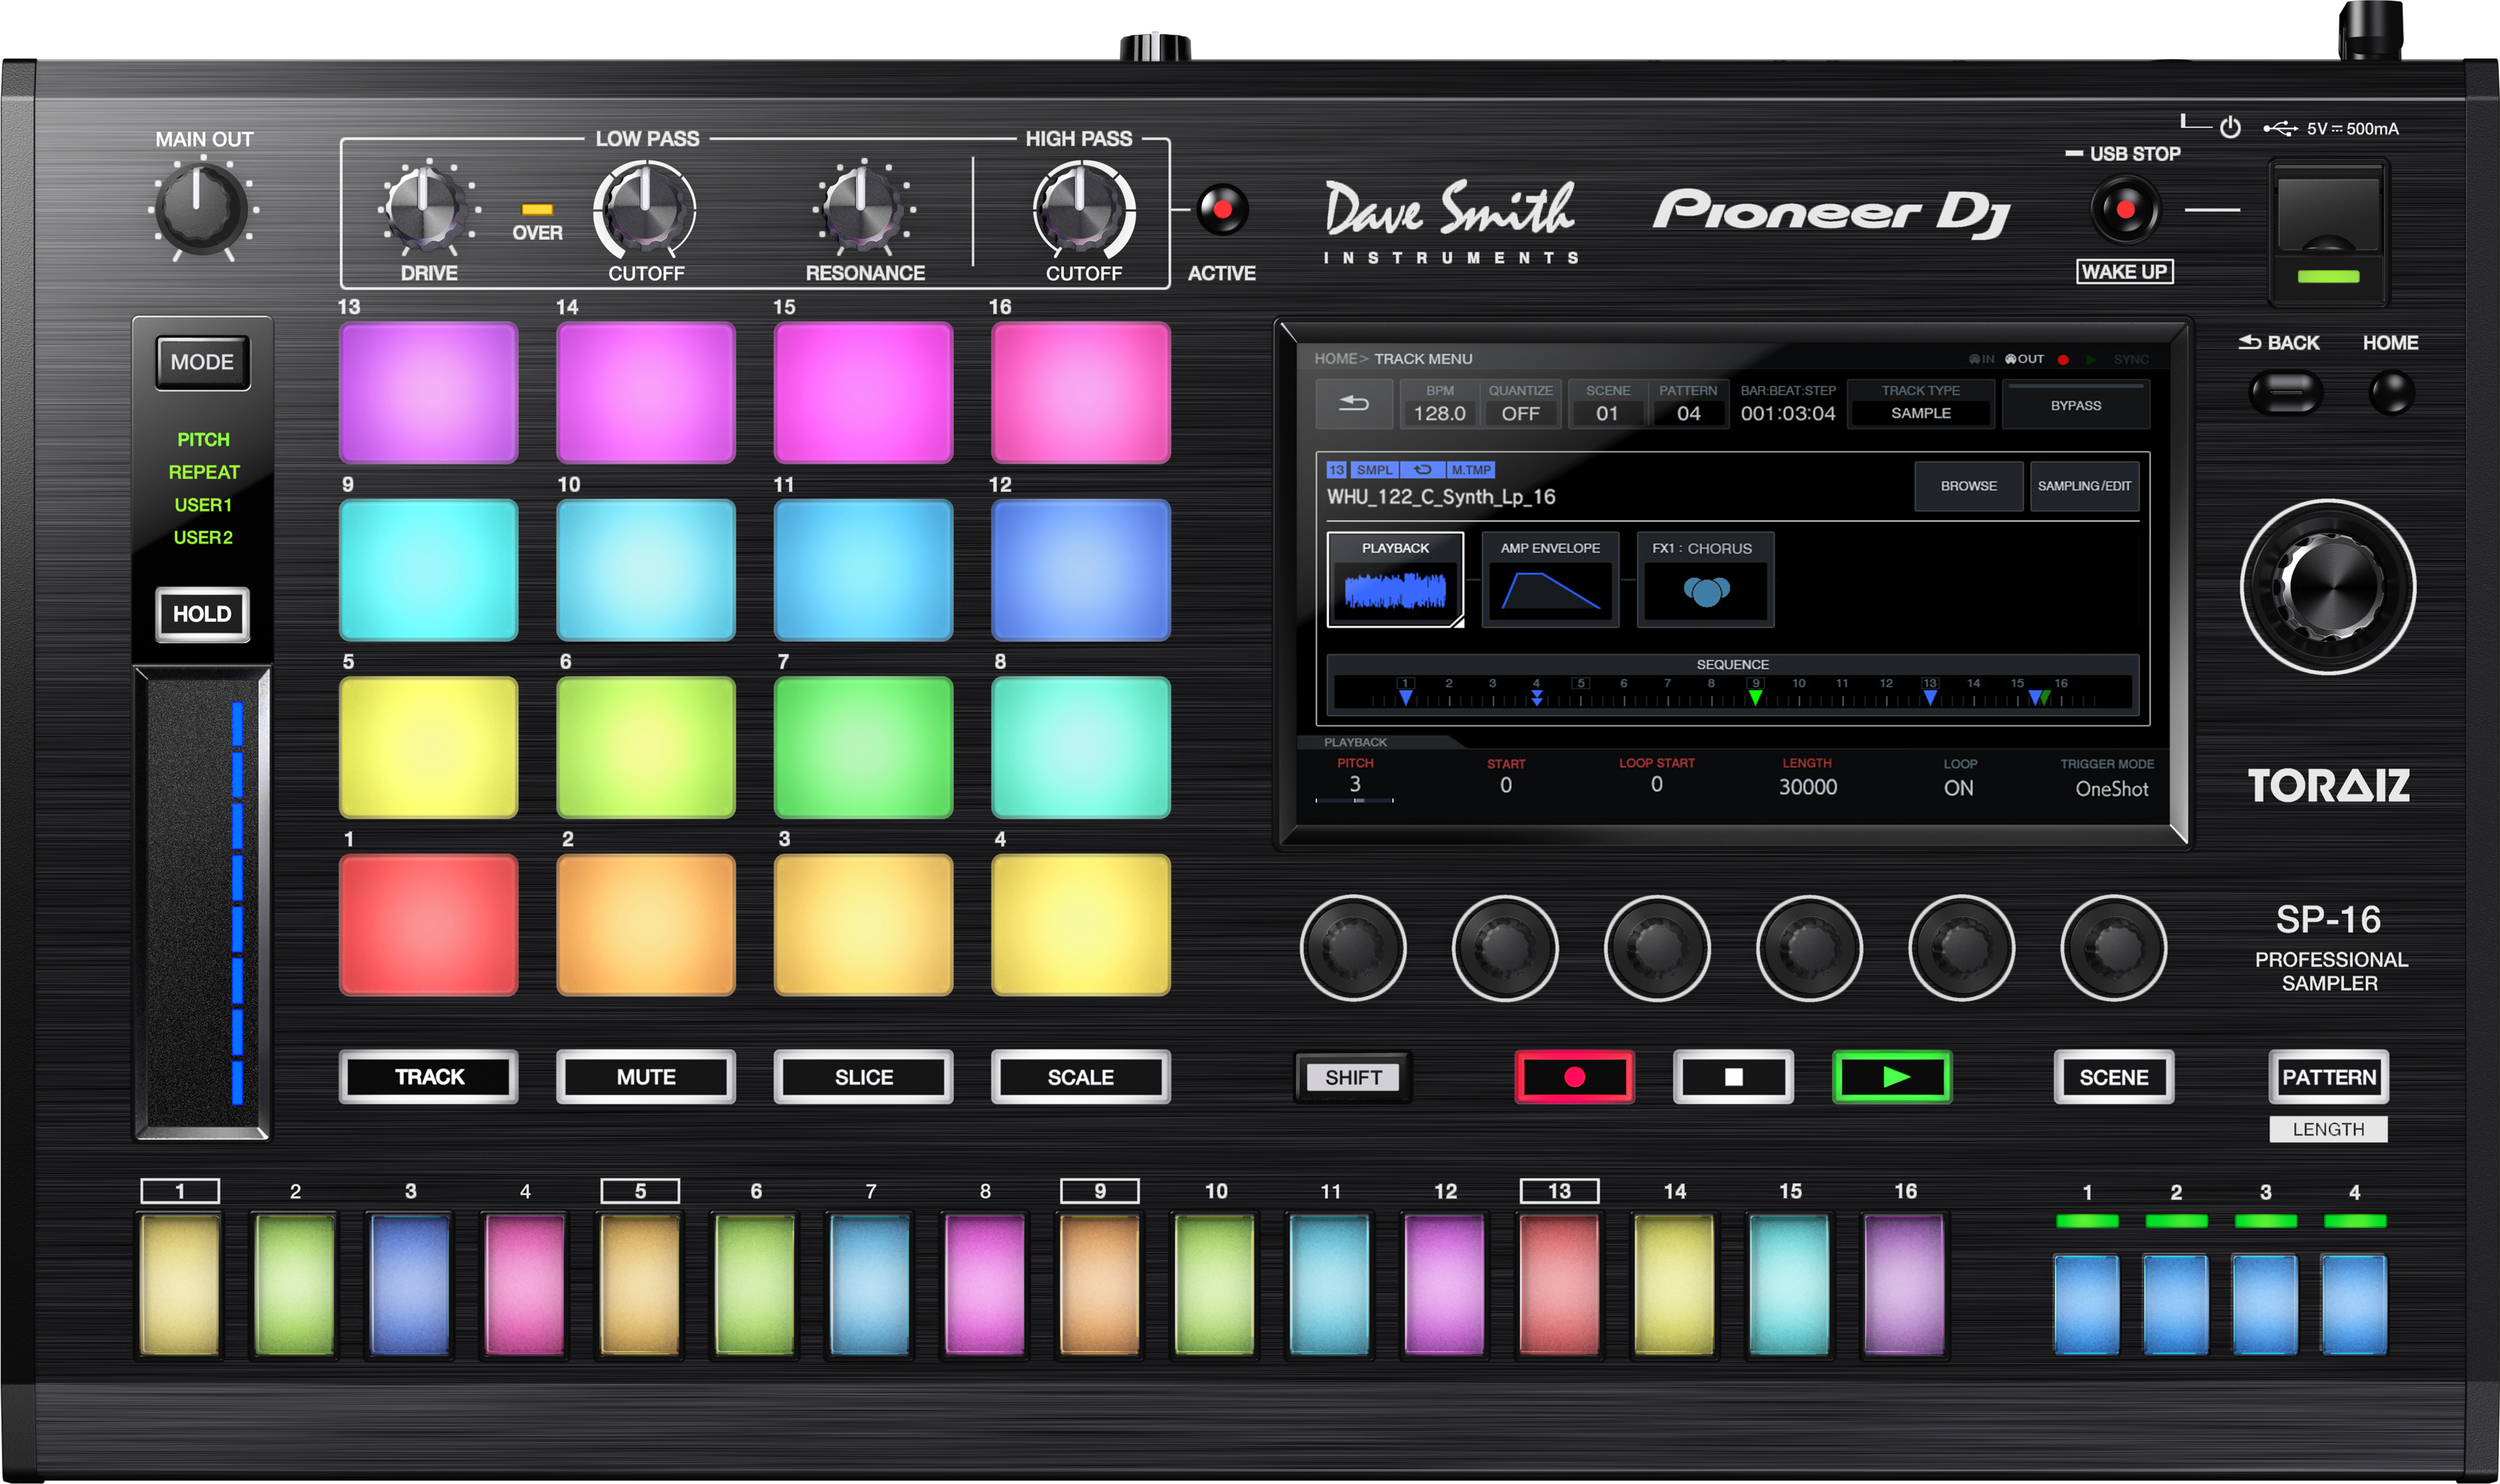The image size is (2500, 1484).
Task: Open the Playback waveform tile
Action: [x=1395, y=580]
